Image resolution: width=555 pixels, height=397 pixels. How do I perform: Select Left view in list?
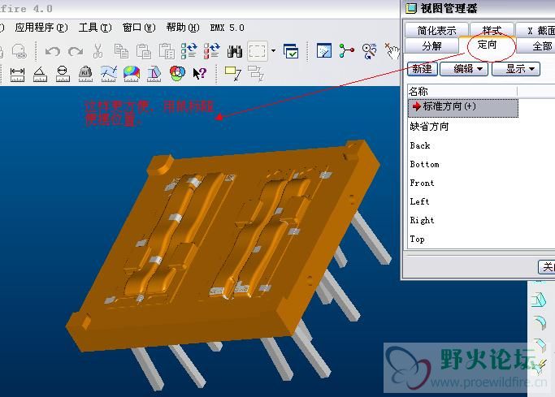tap(419, 201)
